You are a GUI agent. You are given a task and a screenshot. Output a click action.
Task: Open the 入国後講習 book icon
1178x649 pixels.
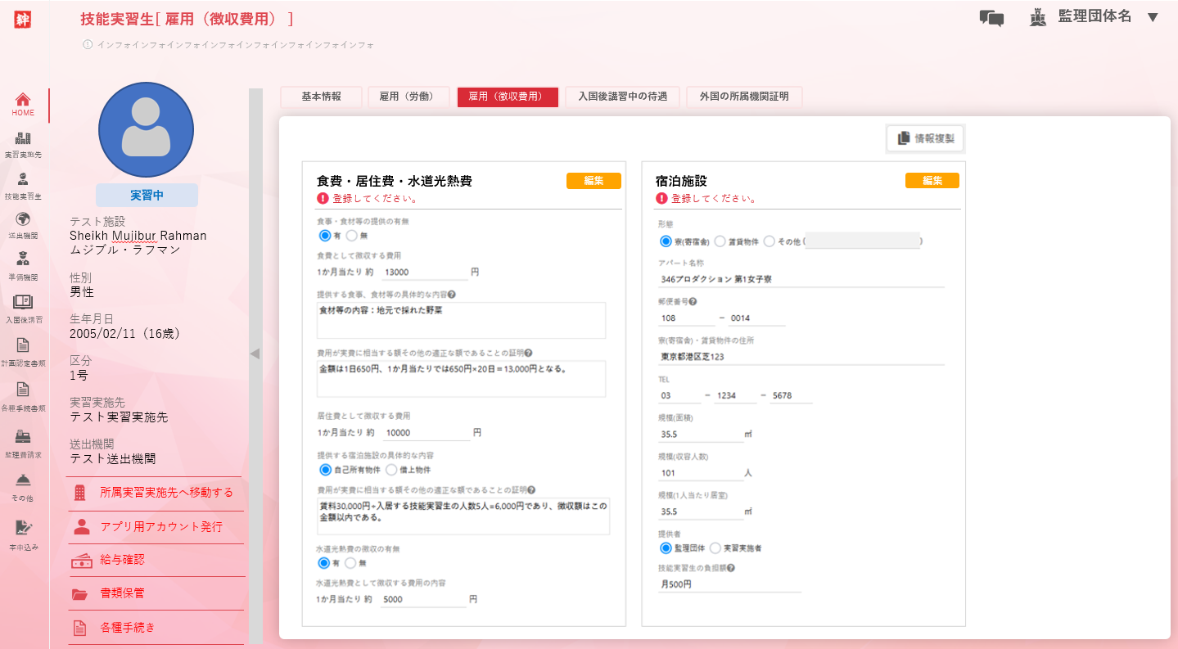pyautogui.click(x=23, y=302)
